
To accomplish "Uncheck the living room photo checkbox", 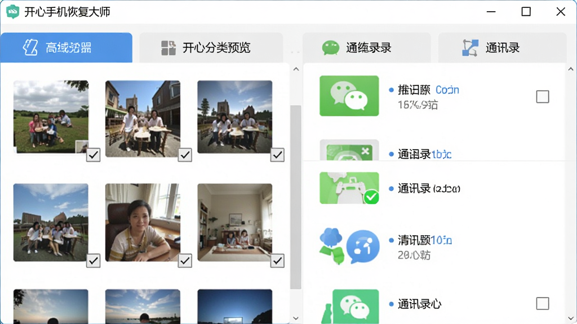I will [x=277, y=261].
